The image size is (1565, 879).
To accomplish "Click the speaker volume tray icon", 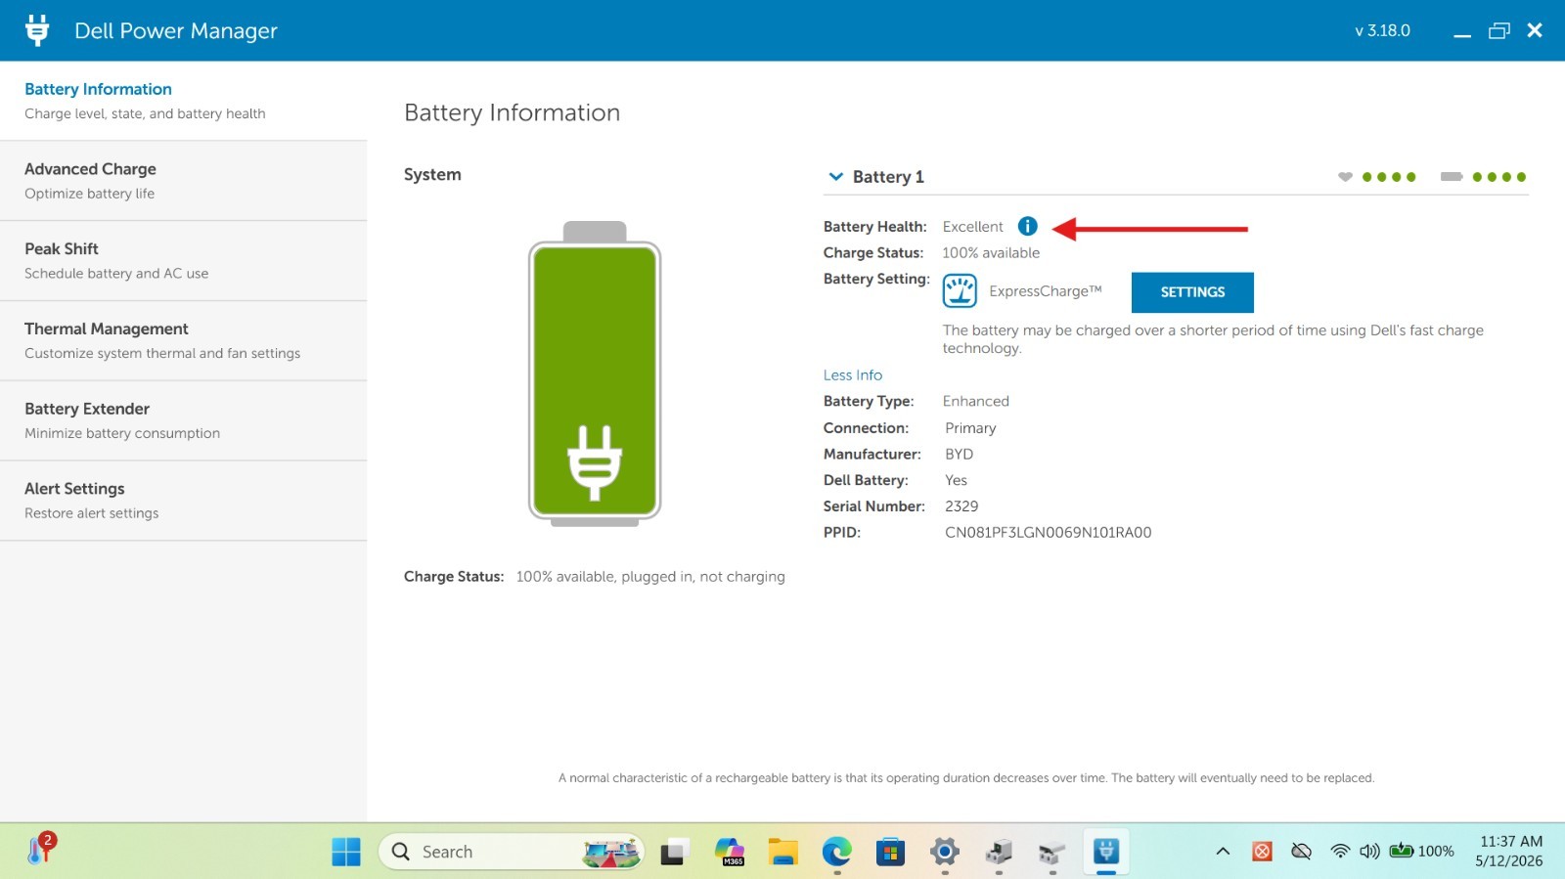I will (1369, 852).
